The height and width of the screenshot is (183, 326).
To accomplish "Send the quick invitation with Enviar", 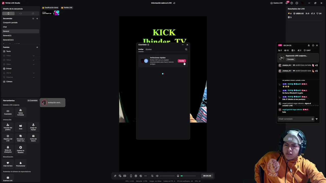I will point(182,61).
